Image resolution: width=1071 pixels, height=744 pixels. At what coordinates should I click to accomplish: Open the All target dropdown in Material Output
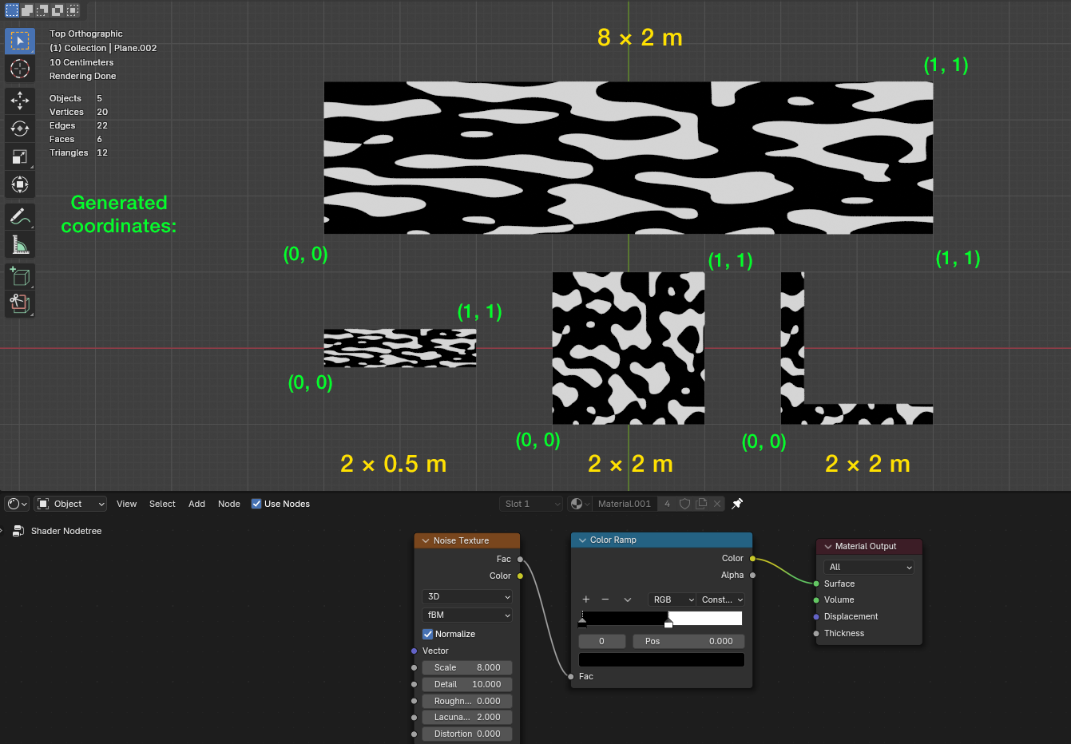pyautogui.click(x=868, y=567)
